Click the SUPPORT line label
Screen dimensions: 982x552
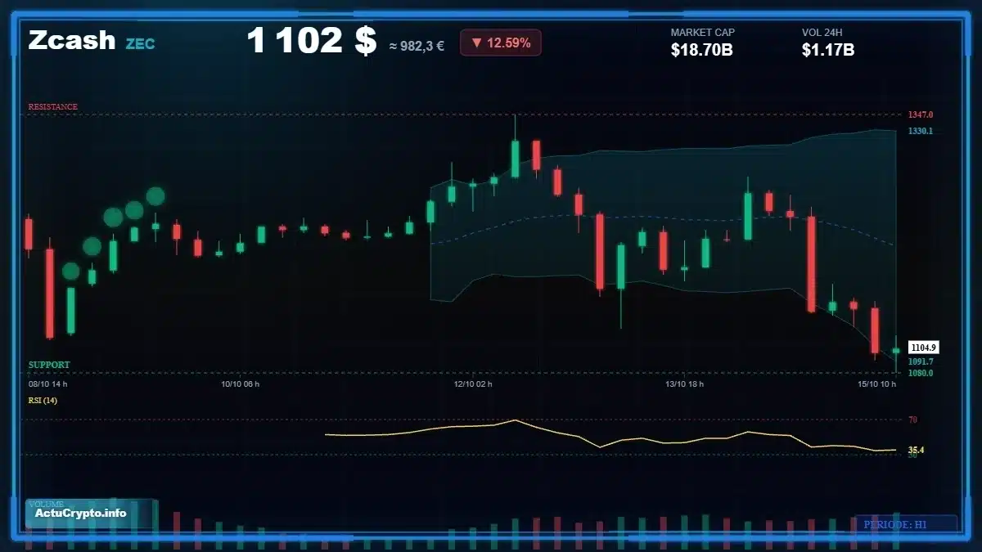tap(49, 365)
